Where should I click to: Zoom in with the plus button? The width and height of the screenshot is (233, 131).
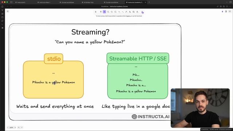click(15, 127)
